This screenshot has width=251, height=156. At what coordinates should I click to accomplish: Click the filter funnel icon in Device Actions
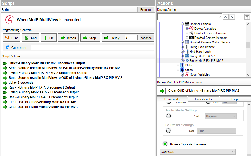coord(247,17)
